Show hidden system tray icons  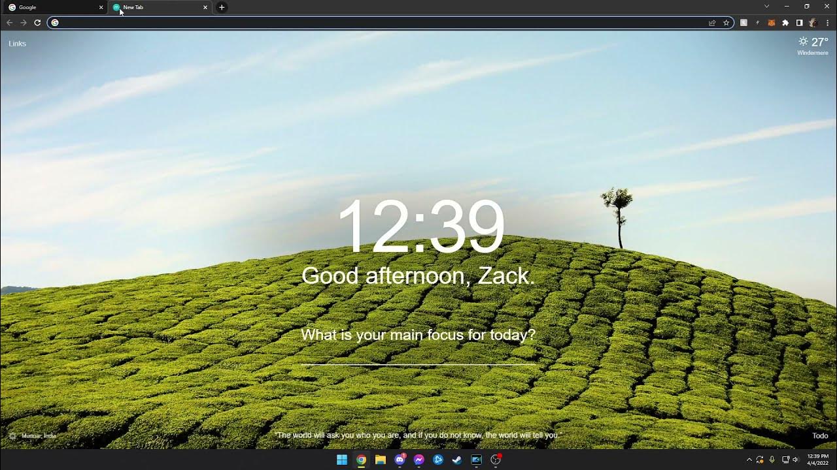[x=749, y=460]
